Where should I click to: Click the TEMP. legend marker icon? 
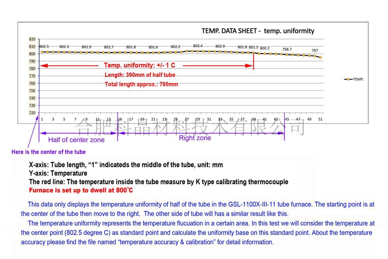click(x=348, y=79)
